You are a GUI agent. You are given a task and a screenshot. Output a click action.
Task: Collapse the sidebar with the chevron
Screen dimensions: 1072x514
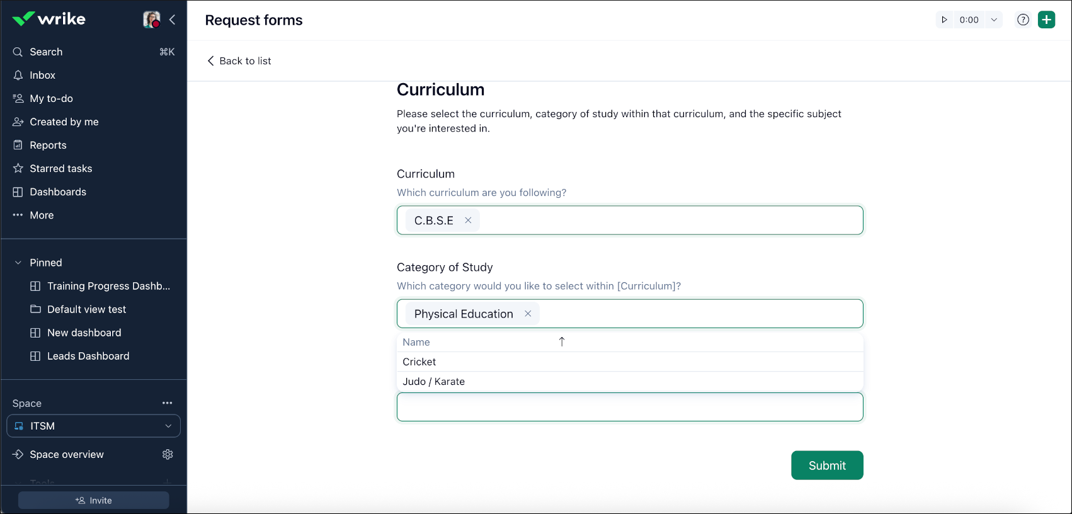pos(173,20)
